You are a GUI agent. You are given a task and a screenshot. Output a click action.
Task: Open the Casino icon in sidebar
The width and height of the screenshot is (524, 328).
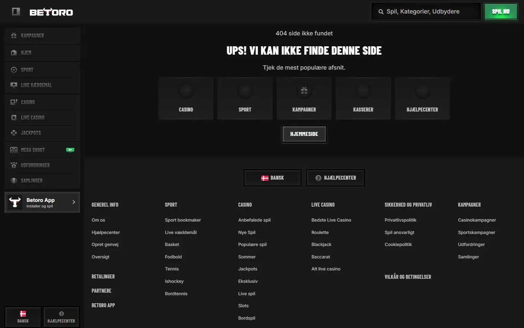coord(14,102)
